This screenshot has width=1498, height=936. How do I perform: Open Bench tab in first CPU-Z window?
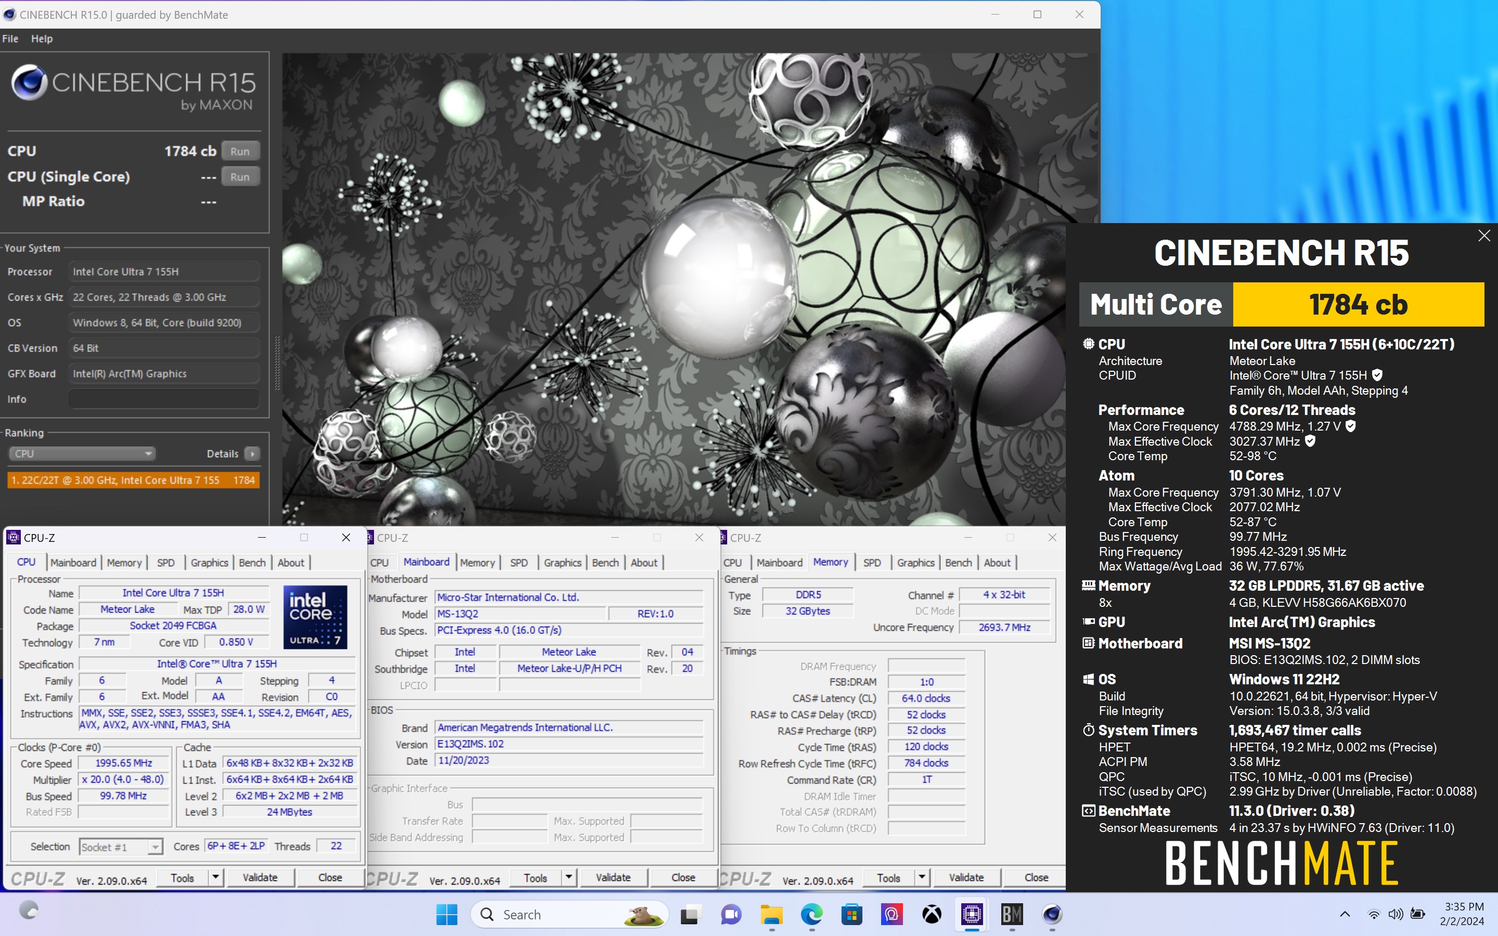252,563
